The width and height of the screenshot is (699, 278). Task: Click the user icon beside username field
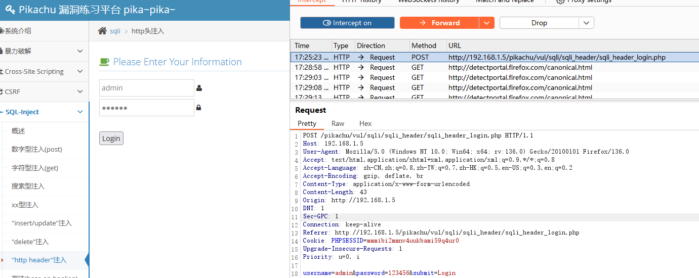(x=199, y=88)
